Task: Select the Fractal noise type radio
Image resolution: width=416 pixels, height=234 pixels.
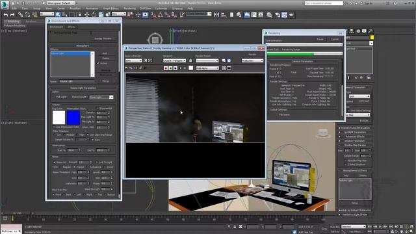Action: 74,167
